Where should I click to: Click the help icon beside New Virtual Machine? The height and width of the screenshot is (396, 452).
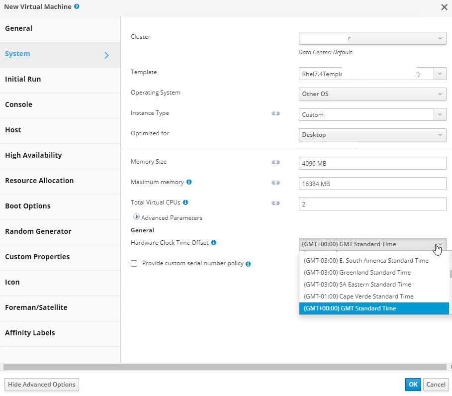pos(77,7)
